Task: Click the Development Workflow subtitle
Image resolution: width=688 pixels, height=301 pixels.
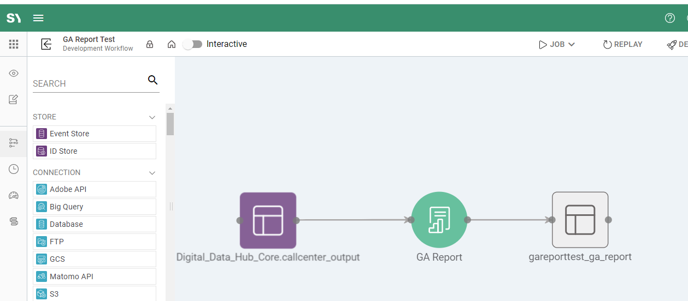Action: coord(98,49)
